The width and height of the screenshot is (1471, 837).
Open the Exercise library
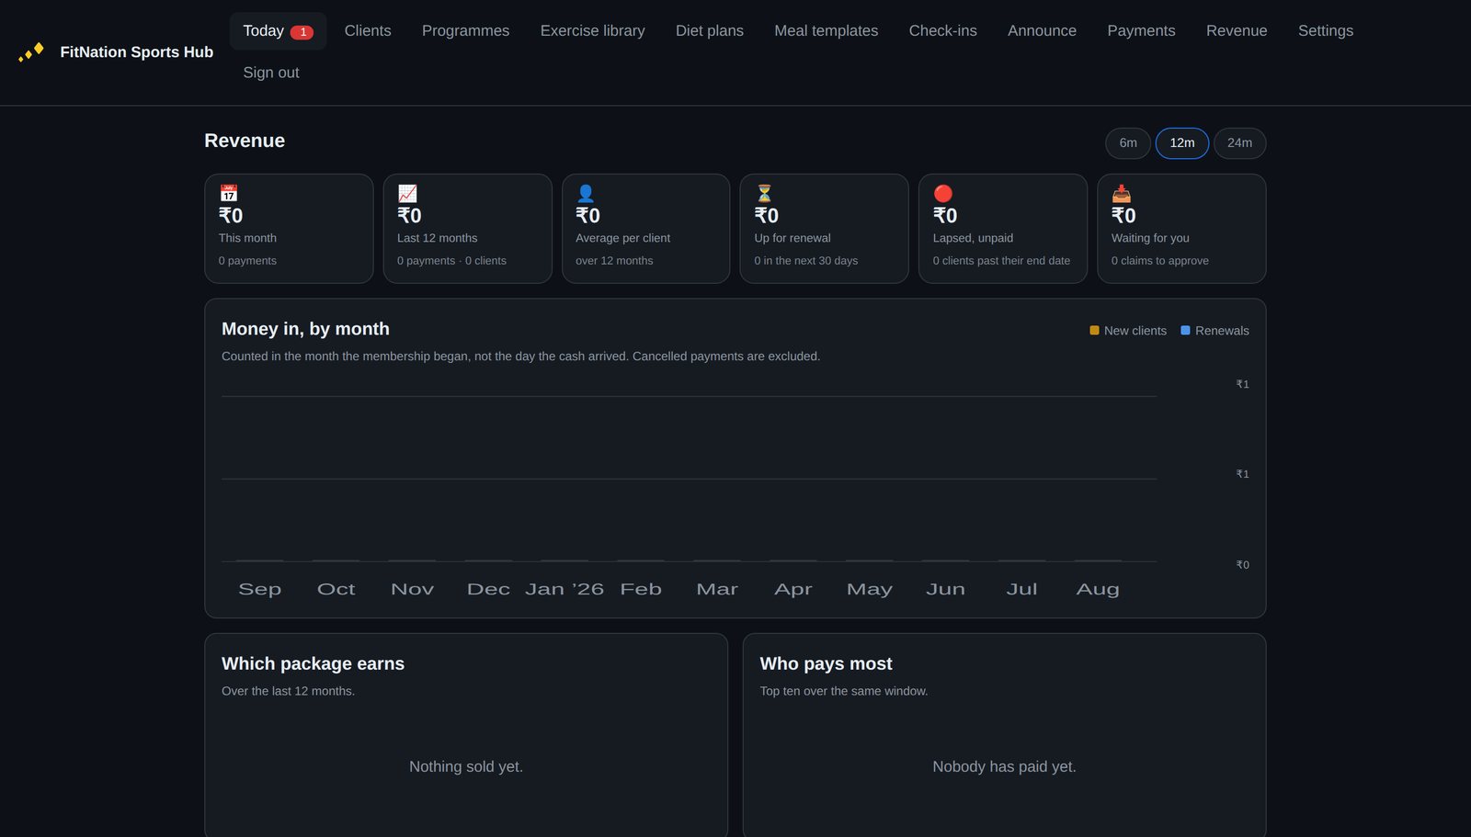592,31
